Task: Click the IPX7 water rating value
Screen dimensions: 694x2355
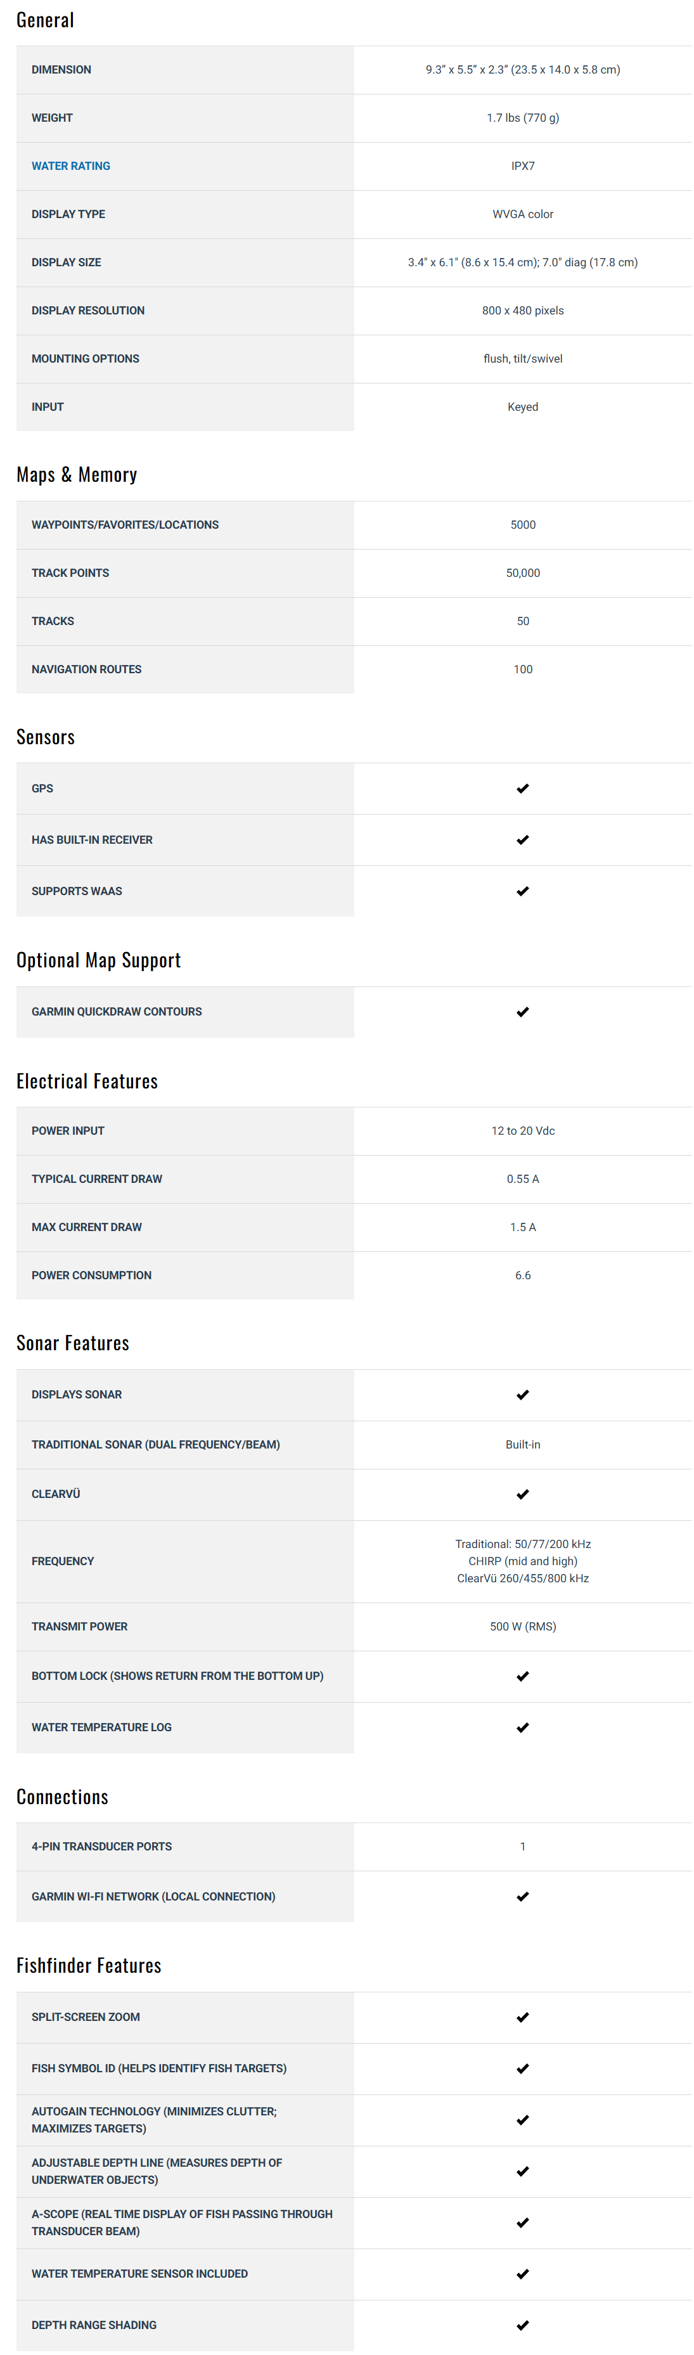Action: 522,166
